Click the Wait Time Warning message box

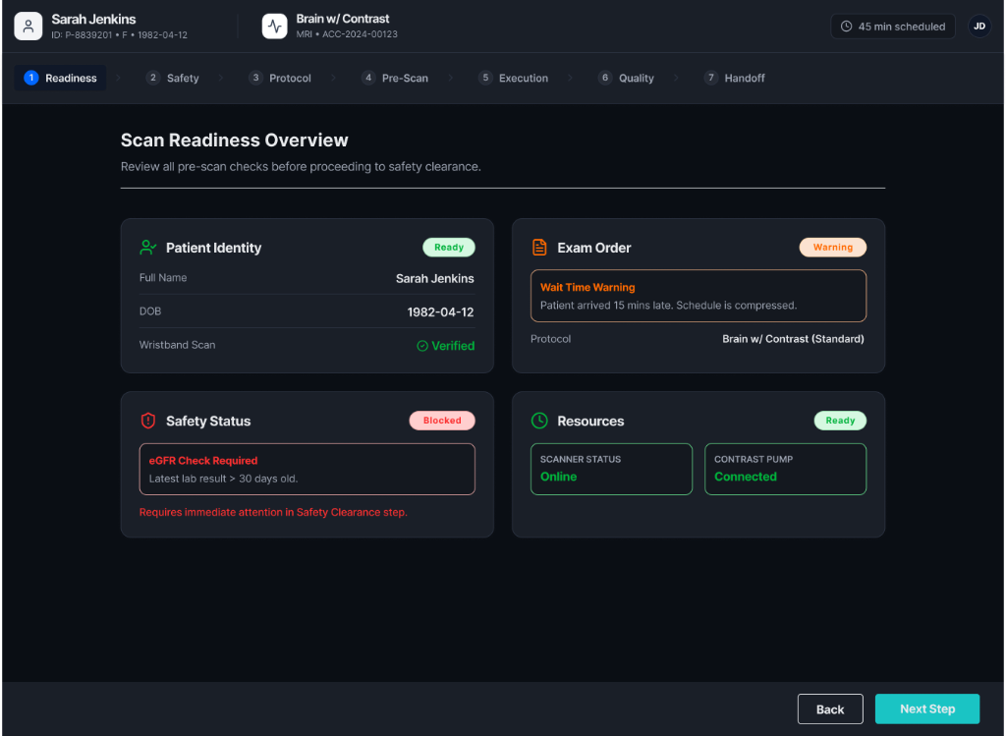[x=698, y=295]
